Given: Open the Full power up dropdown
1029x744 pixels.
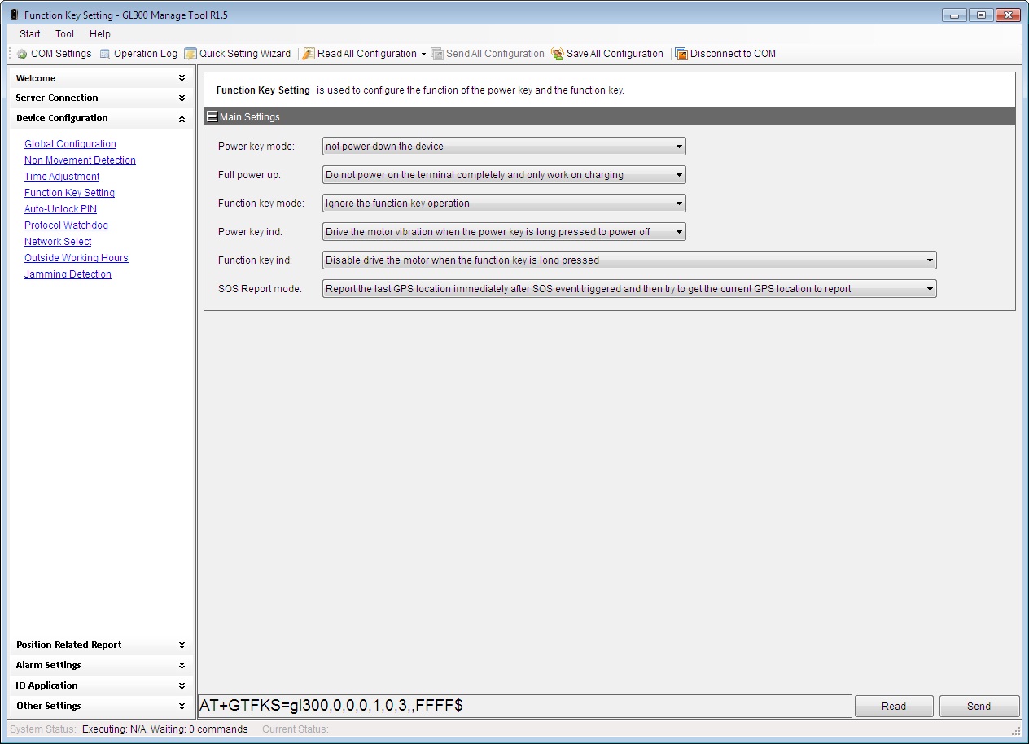Looking at the screenshot, I should (504, 175).
